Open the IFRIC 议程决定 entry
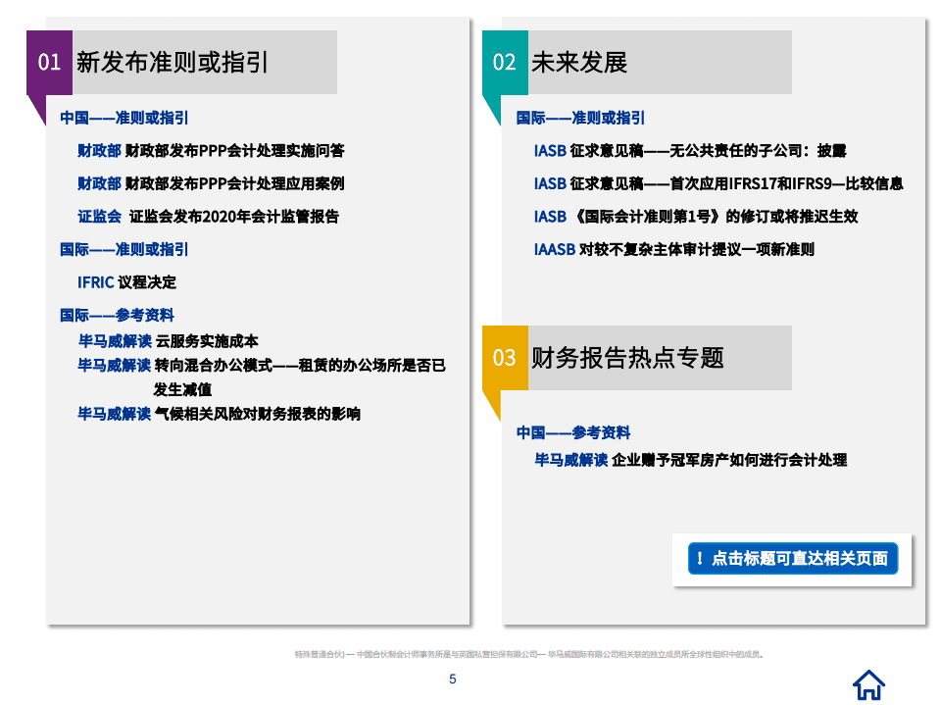Viewport: 940px width, 705px height. coord(124,280)
